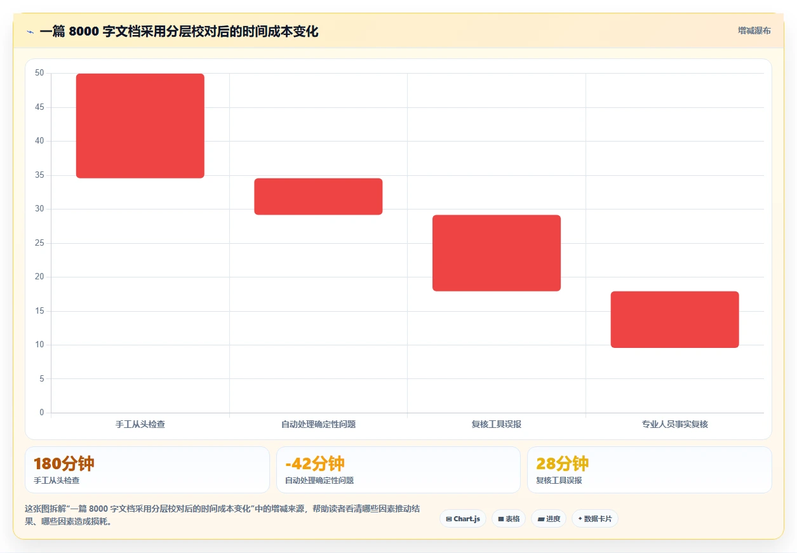Open the 28分钟 data card
Image resolution: width=797 pixels, height=553 pixels.
pyautogui.click(x=650, y=470)
